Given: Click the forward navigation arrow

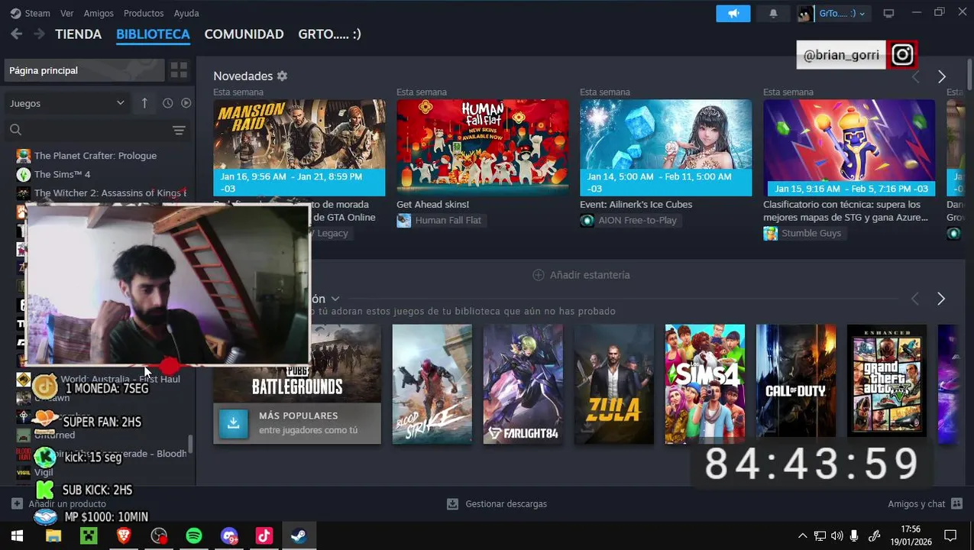Looking at the screenshot, I should click(x=39, y=34).
